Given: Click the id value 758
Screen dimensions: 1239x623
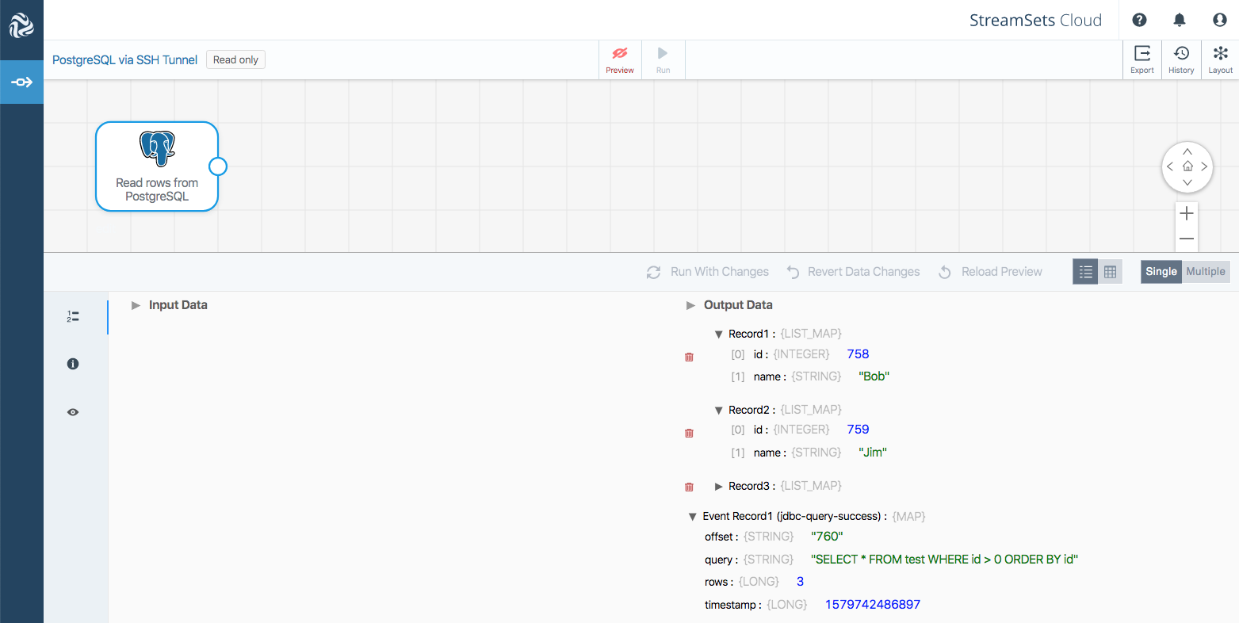Looking at the screenshot, I should (x=858, y=354).
